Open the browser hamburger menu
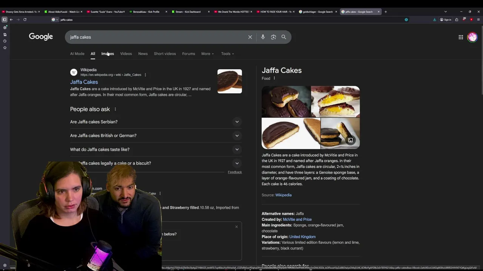483x271 pixels. [x=478, y=20]
